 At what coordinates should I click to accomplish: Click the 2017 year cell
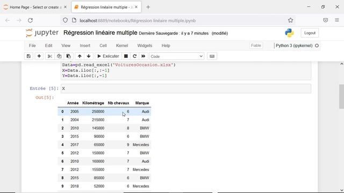click(x=75, y=145)
